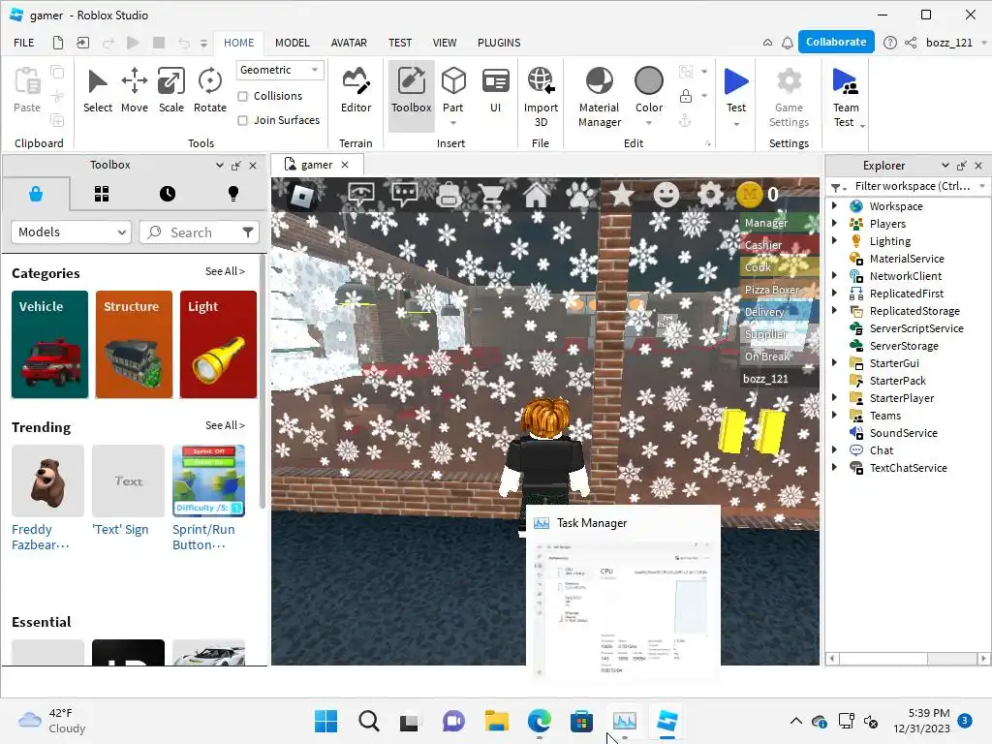Open the Terrain Editor
This screenshot has width=992, height=744.
356,90
